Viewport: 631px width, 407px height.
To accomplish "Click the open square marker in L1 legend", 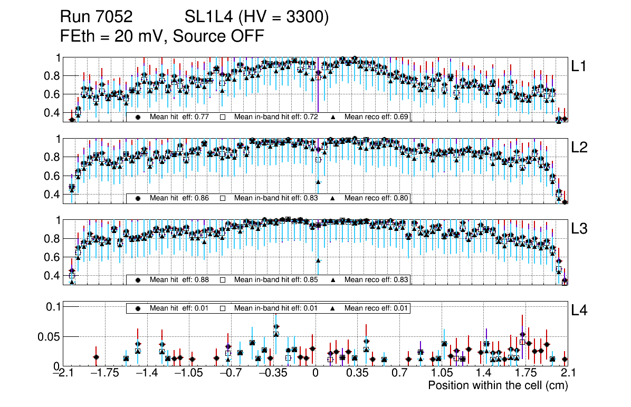I will point(223,117).
